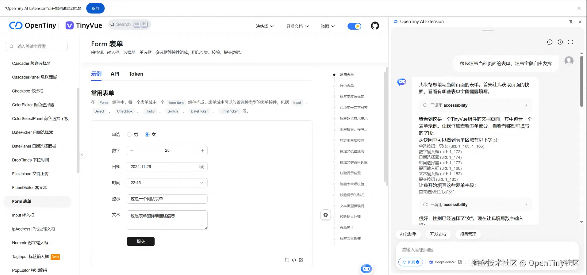The height and width of the screenshot is (275, 587).
Task: Expand the first 已调用 accessibility call details
Action: (475, 105)
